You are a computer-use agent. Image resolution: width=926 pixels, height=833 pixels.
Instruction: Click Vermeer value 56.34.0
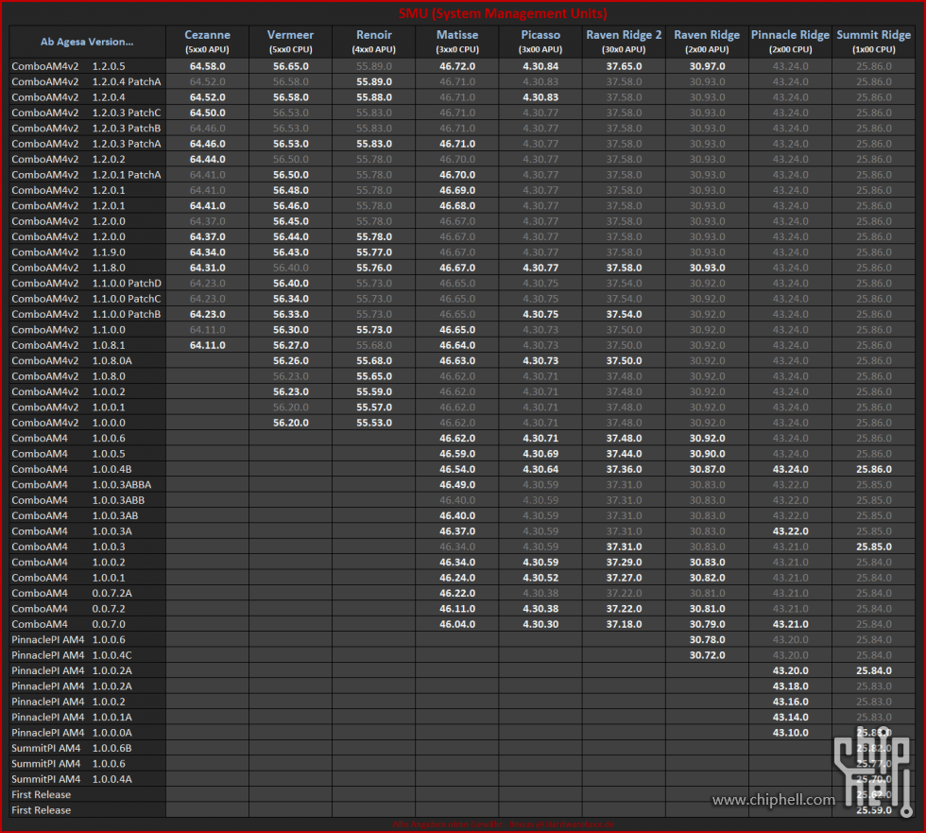[291, 299]
